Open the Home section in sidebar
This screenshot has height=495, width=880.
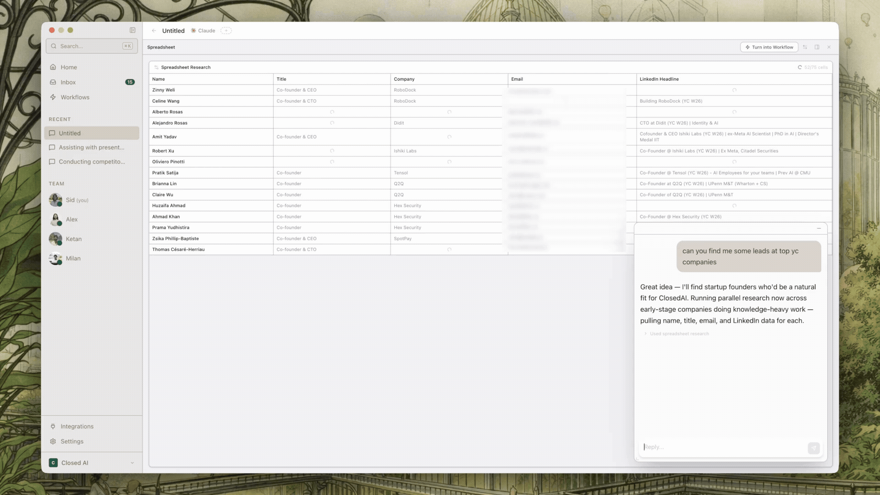click(69, 67)
